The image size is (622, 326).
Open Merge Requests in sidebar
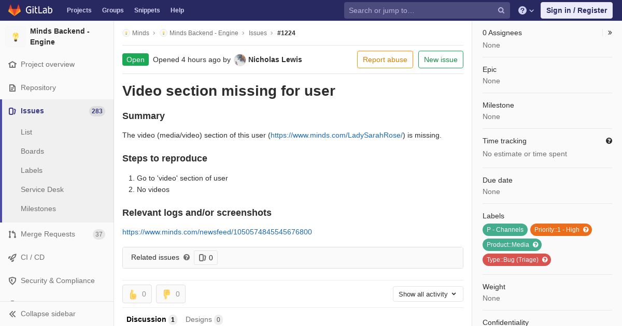pyautogui.click(x=48, y=234)
